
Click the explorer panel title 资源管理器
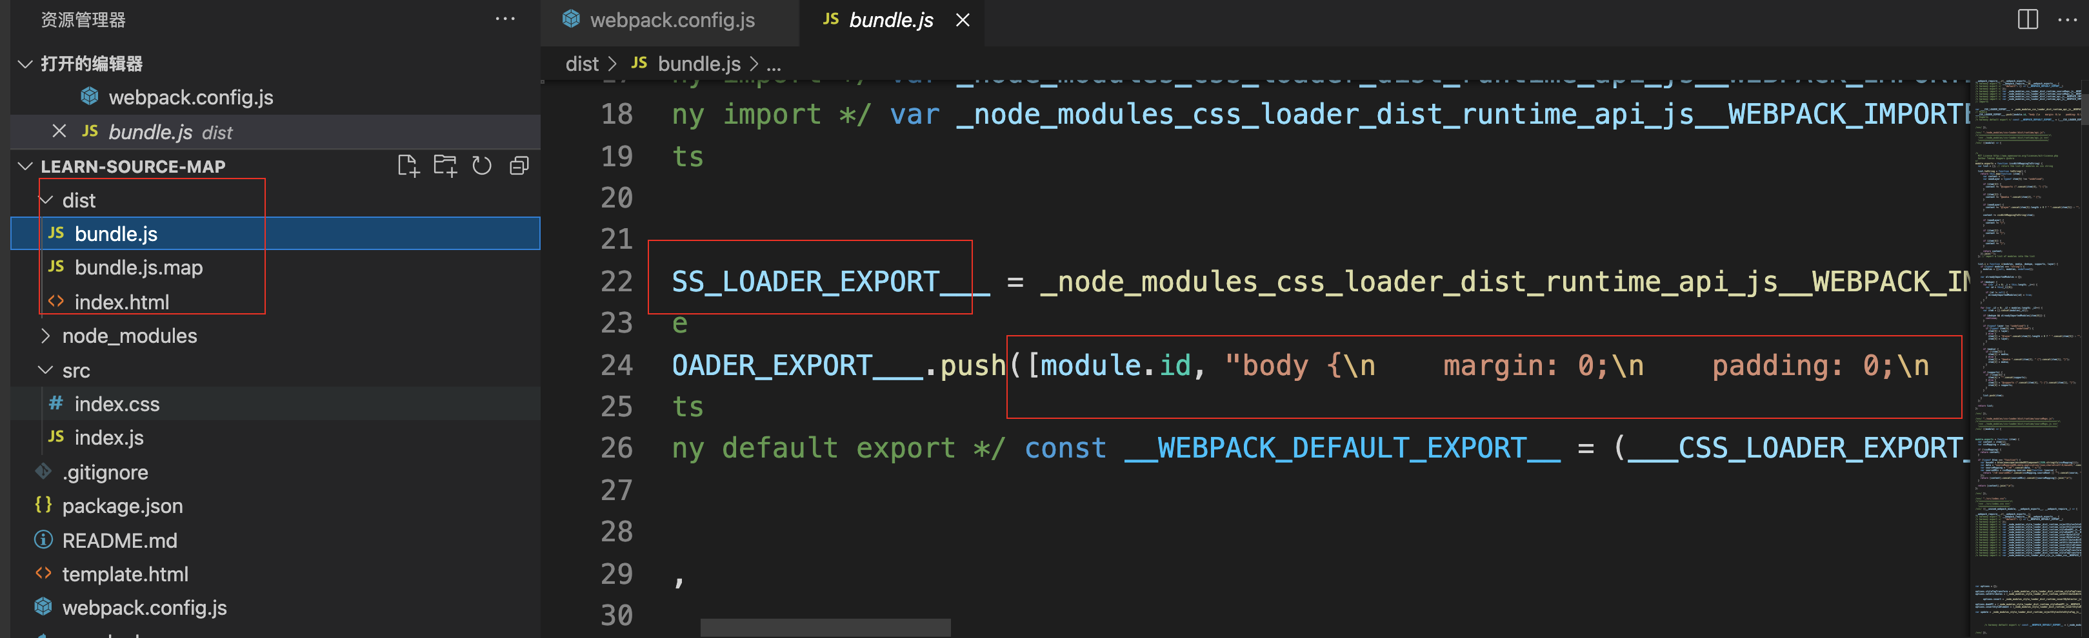83,19
